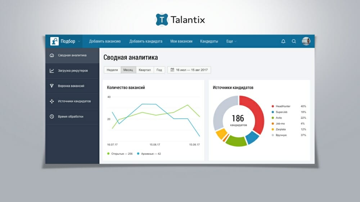Click the Avito 22% value
The width and height of the screenshot is (360, 202).
pyautogui.click(x=303, y=118)
